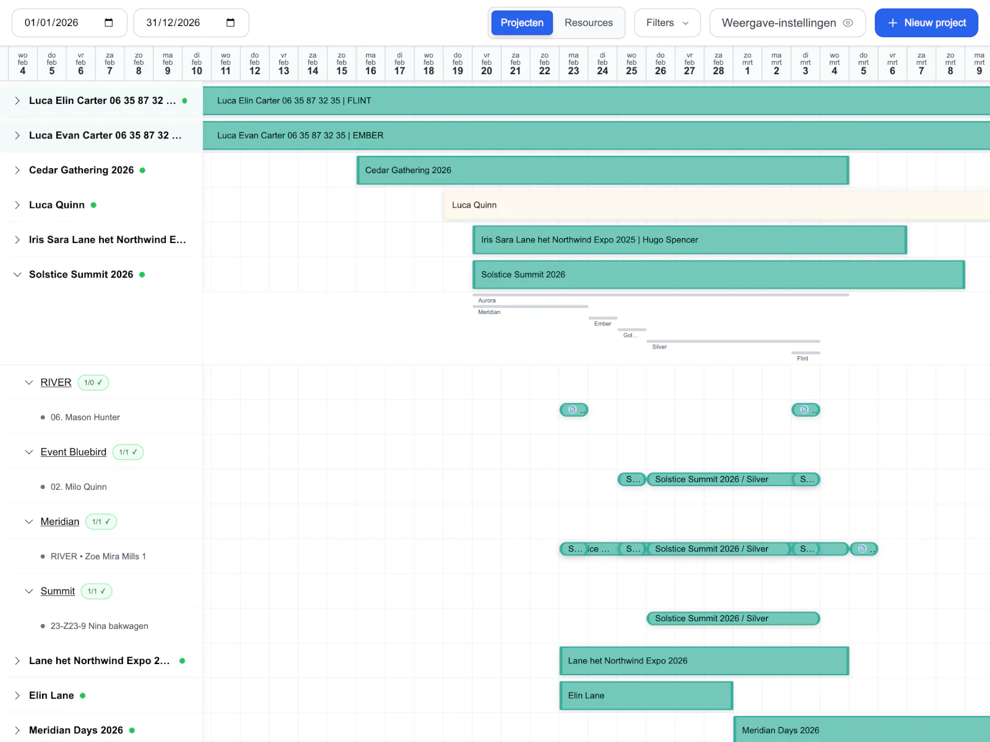Select the Projecten tab

click(521, 23)
